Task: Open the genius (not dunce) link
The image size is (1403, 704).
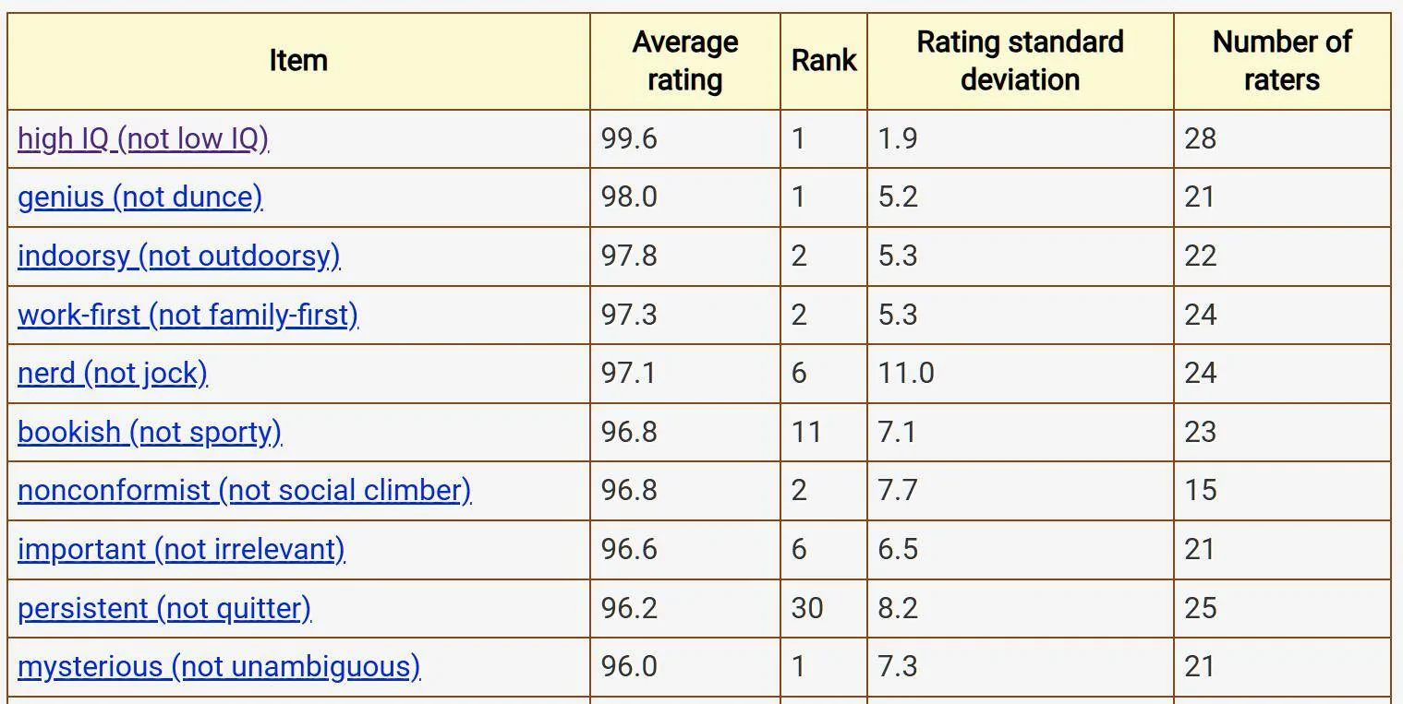Action: click(139, 197)
